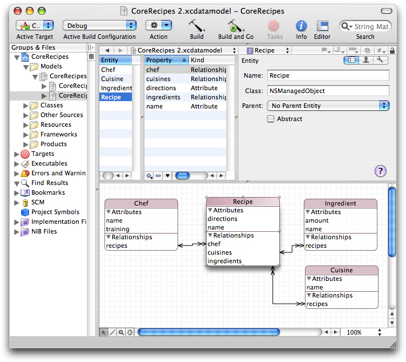406x362 pixels.
Task: Click the purple help question button
Action: [x=380, y=171]
